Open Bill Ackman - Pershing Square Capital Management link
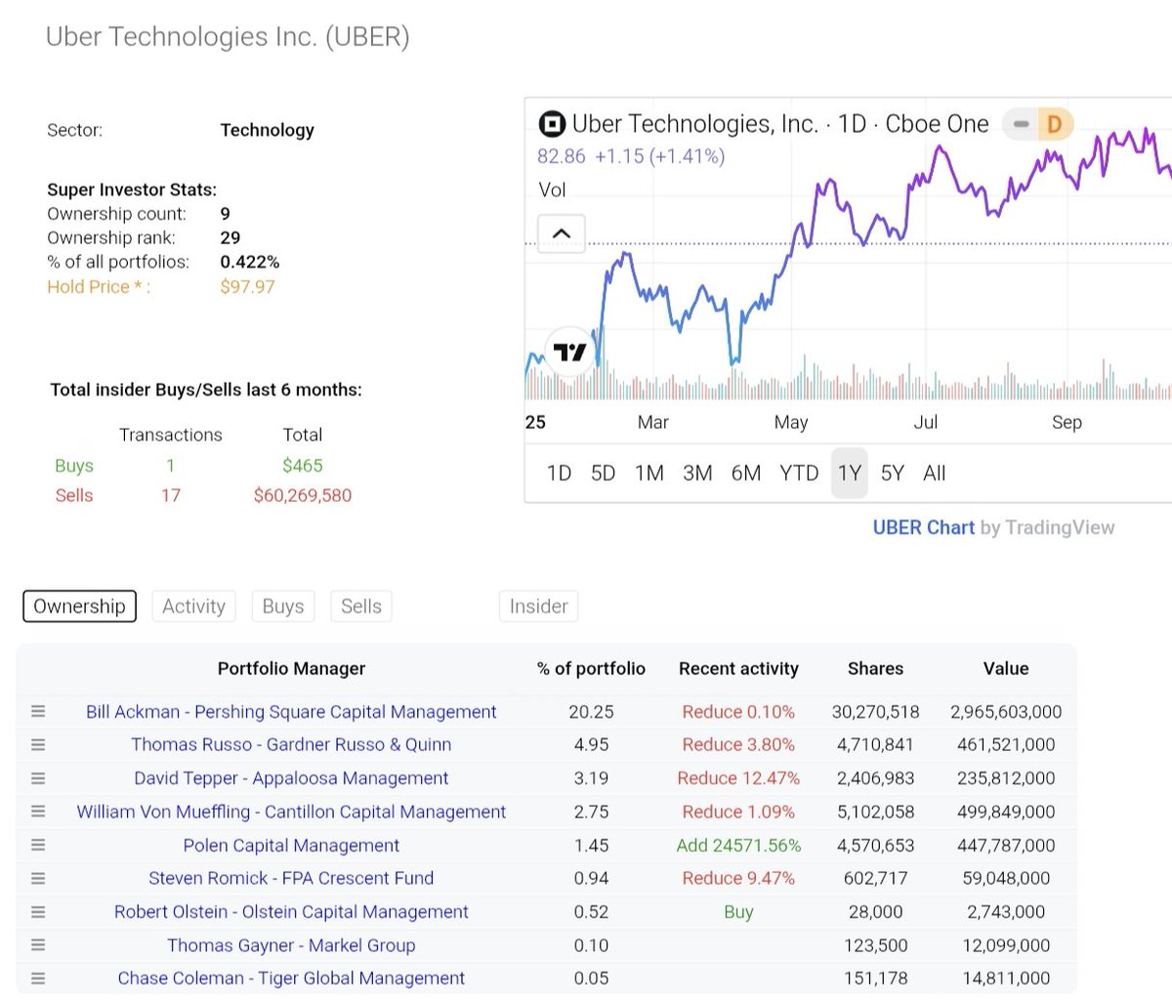Image resolution: width=1172 pixels, height=1001 pixels. pyautogui.click(x=291, y=712)
